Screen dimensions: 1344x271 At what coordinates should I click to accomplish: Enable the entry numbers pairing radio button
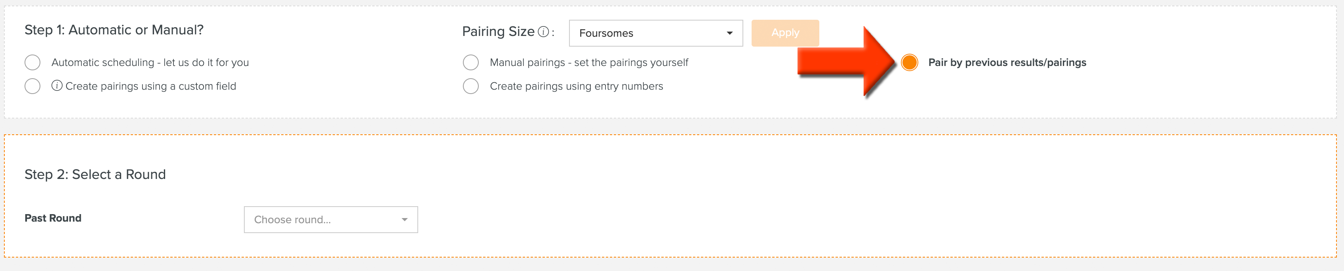click(x=470, y=87)
